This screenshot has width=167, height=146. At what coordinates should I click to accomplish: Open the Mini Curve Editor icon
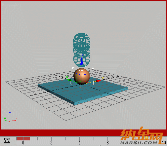[7, 141]
